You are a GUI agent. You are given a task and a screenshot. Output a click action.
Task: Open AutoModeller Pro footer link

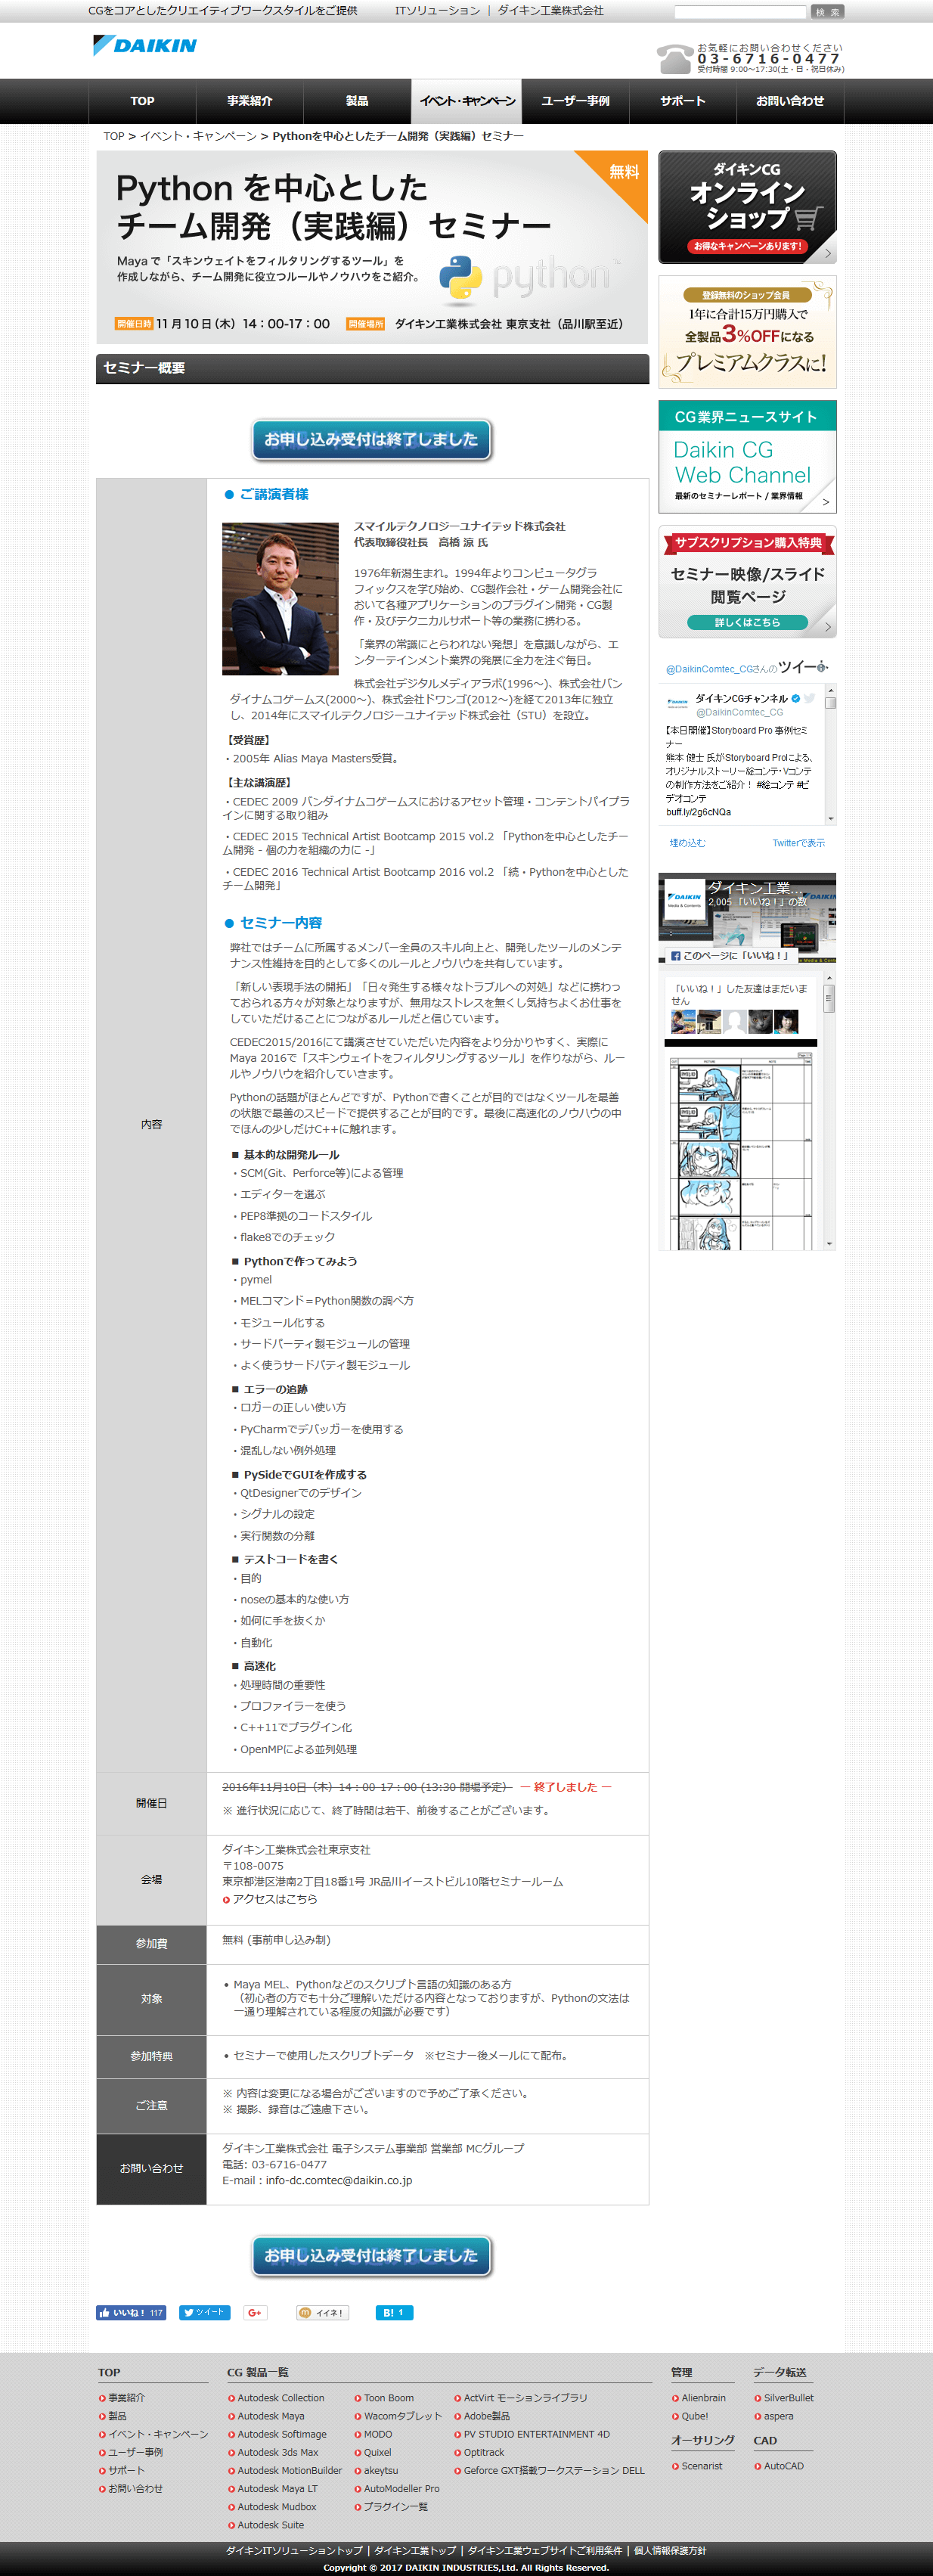click(x=401, y=2488)
